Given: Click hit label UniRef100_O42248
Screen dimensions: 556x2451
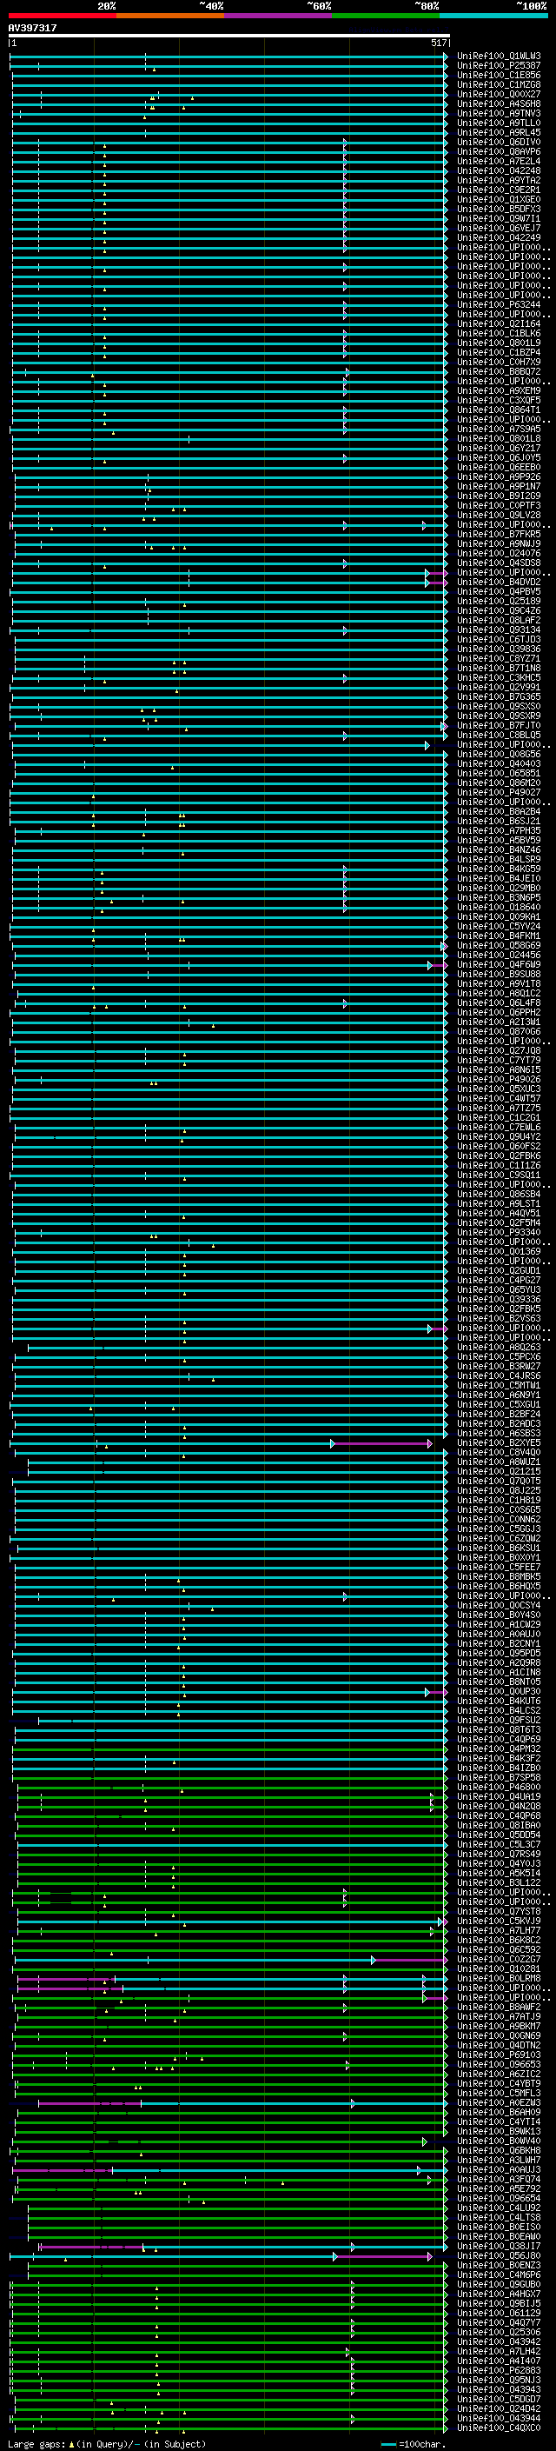Looking at the screenshot, I should click(499, 170).
